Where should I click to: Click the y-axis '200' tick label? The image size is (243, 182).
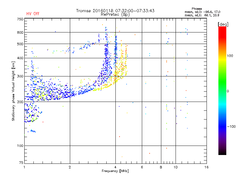[x=20, y=102]
